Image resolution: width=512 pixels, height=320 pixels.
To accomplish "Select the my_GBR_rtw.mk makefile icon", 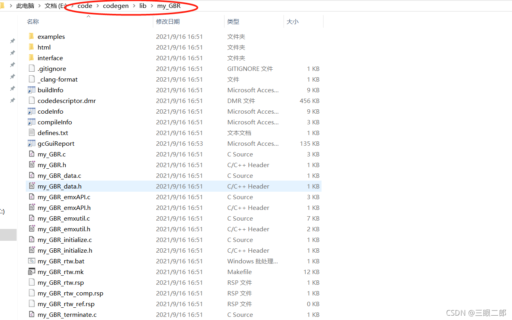I will (x=32, y=272).
